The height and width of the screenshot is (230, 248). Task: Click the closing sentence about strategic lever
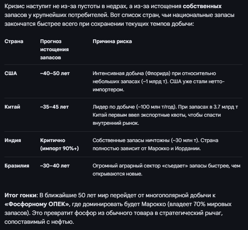coord(110,213)
